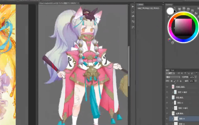Viewport: 199px width, 125px height.
Task: Filter layers by adjustment layer icon
Action: click(182, 73)
